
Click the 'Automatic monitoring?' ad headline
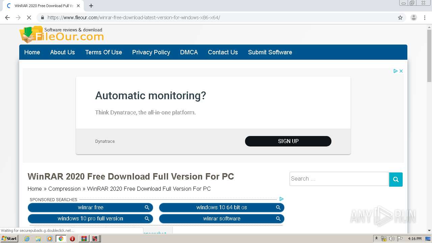tap(151, 96)
